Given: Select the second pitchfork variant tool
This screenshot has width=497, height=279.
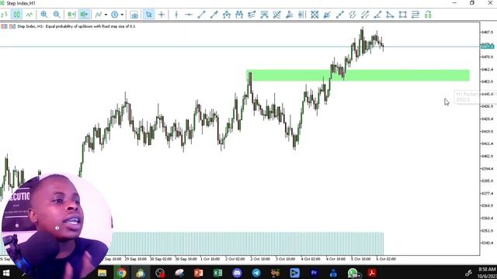Looking at the screenshot, I should [239, 15].
